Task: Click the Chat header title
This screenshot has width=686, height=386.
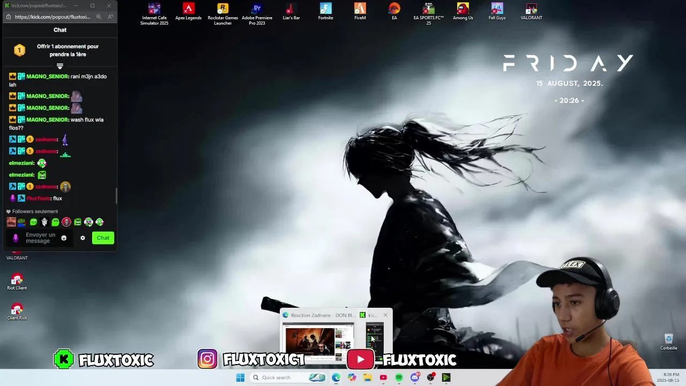Action: point(60,30)
